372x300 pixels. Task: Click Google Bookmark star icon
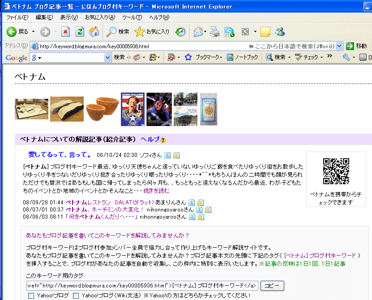coord(188,57)
